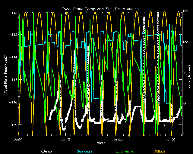193x154 pixels.
Task: Click the chart title Focal Plane Temp and Sun/Earth Angles
Action: click(x=100, y=9)
